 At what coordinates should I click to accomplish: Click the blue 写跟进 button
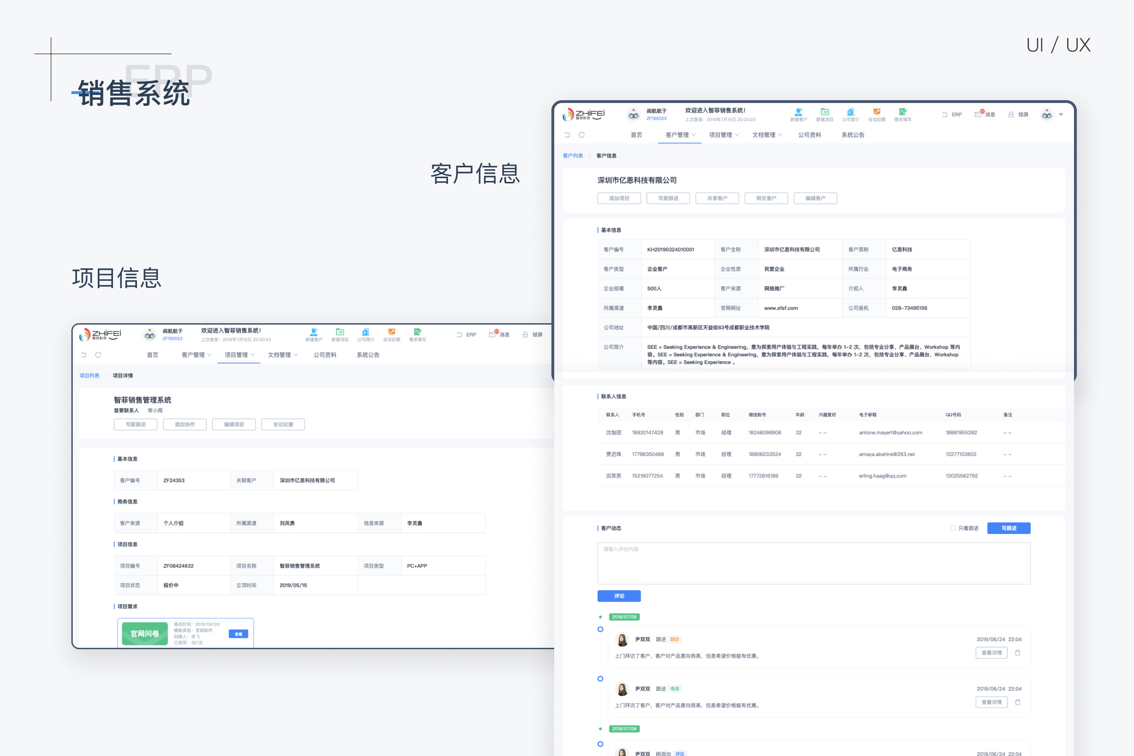click(1009, 528)
